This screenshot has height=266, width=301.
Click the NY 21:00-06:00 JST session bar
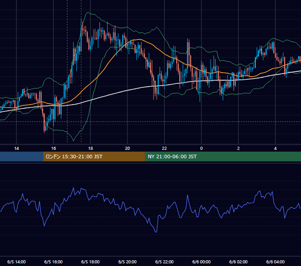(x=223, y=156)
